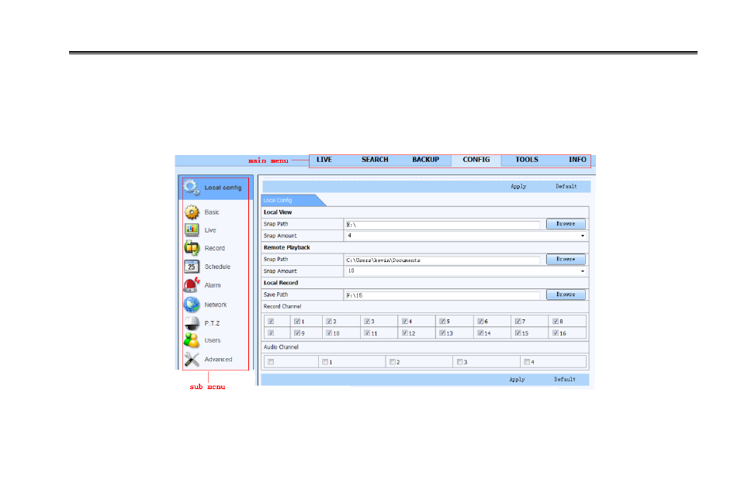Toggle first-row select-all record channel checkbox
Image resolution: width=741 pixels, height=493 pixels.
(x=271, y=321)
